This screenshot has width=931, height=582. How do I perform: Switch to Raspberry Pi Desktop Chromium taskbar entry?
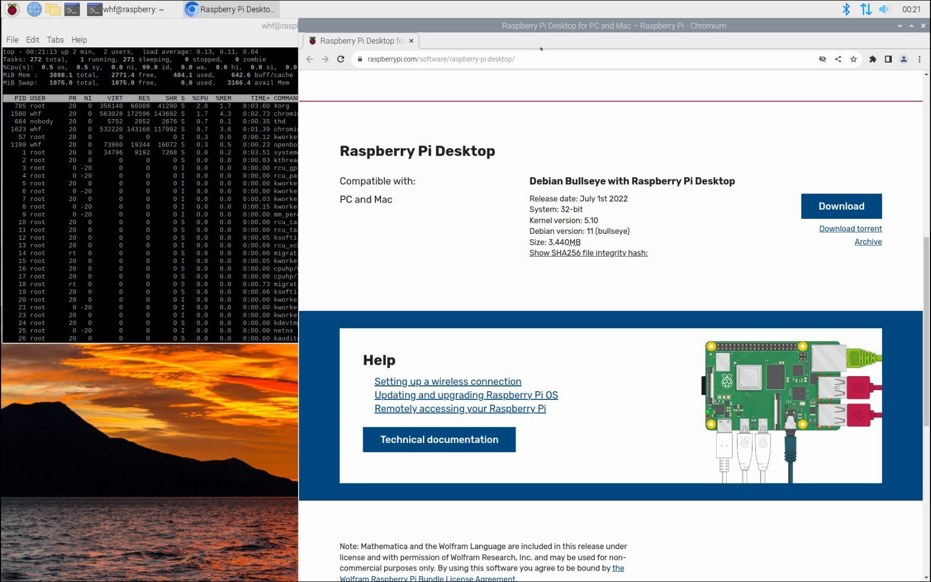point(231,9)
